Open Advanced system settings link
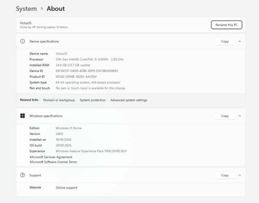The height and width of the screenshot is (203, 259). [x=129, y=100]
